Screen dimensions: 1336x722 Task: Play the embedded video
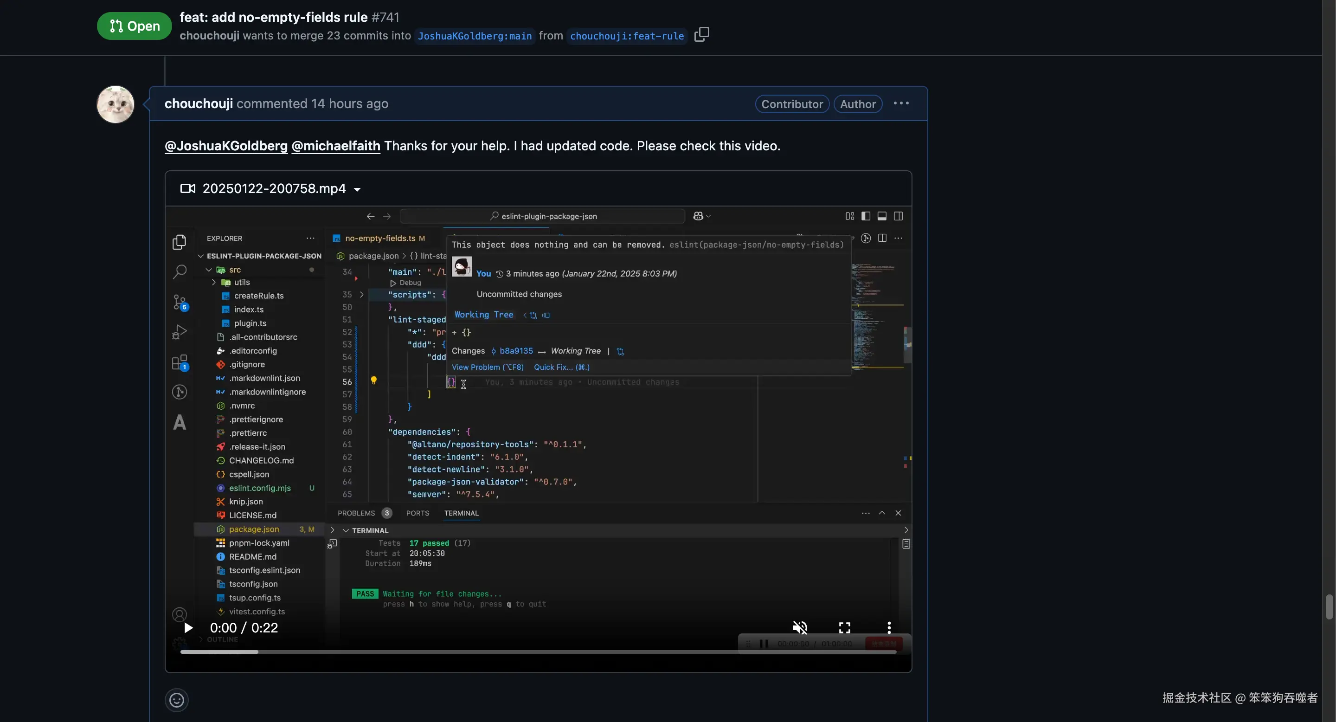coord(188,628)
